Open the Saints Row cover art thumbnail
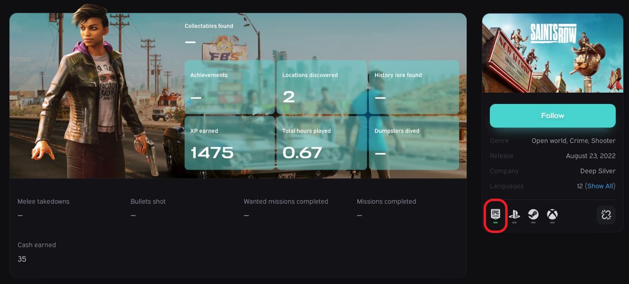This screenshot has height=284, width=629. coord(552,53)
